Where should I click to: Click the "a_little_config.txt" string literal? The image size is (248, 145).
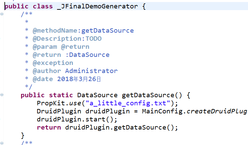point(128,103)
